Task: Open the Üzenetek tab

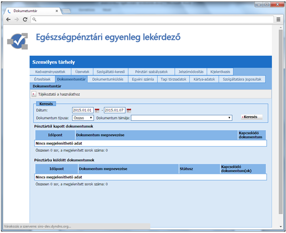Action: click(83, 72)
